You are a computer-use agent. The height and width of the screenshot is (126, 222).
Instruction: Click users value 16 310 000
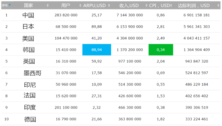pos(66,61)
